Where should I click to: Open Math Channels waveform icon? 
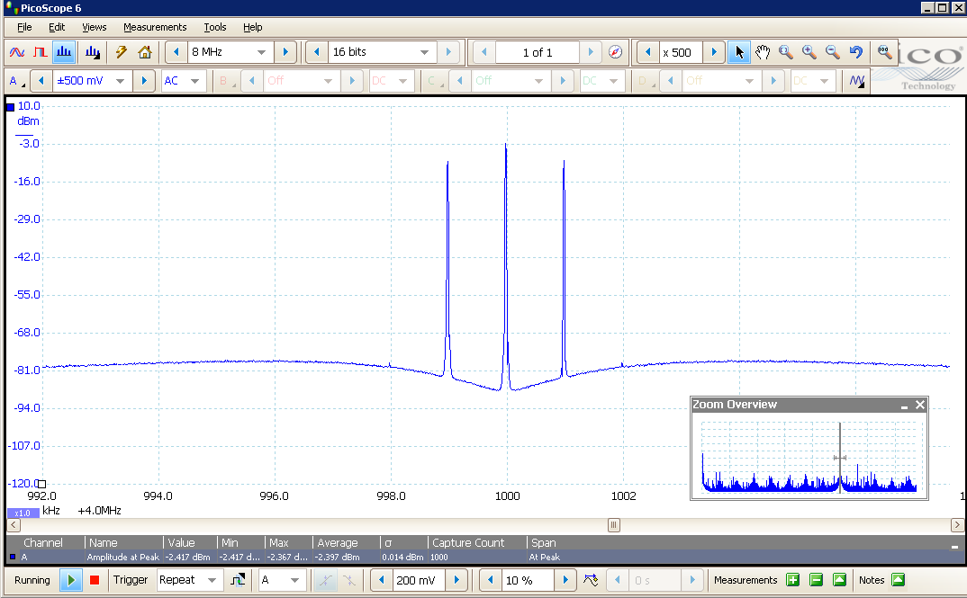click(857, 81)
